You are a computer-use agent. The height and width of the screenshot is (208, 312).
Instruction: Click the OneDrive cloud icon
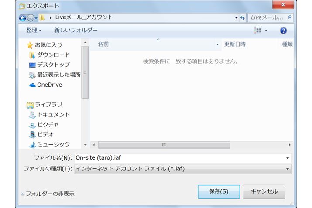[x=32, y=85]
